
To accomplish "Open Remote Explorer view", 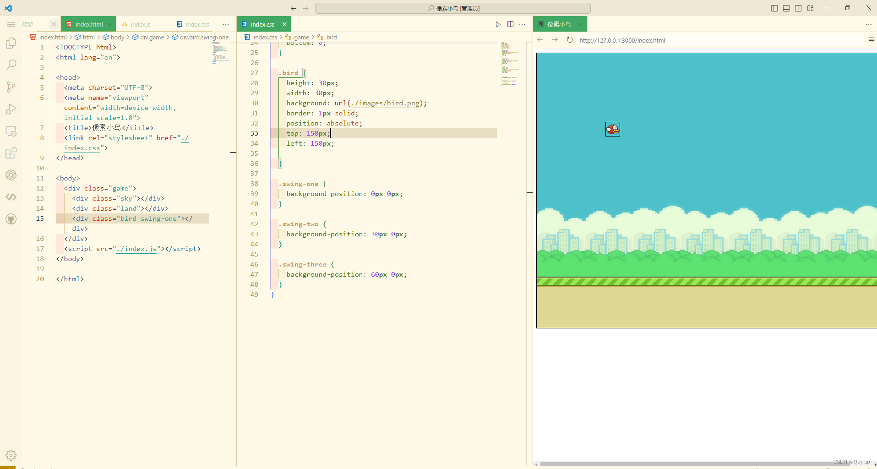I will tap(11, 131).
